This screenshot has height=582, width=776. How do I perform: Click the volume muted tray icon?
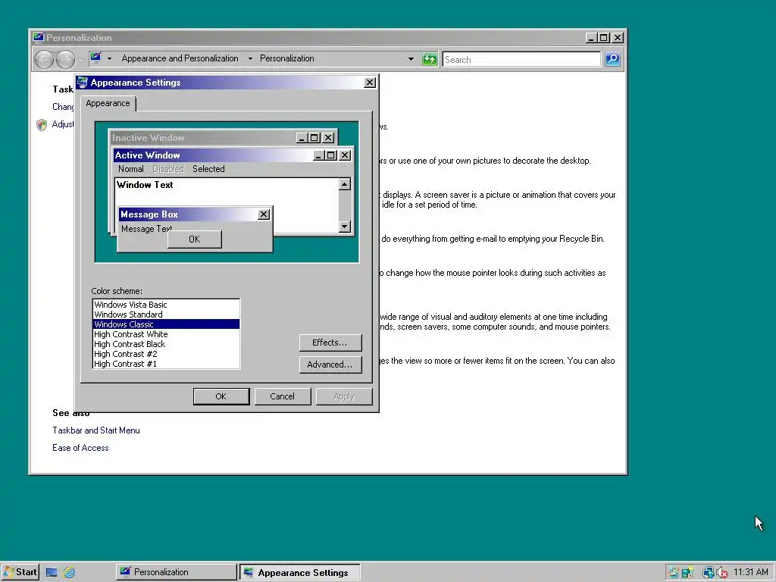(722, 573)
